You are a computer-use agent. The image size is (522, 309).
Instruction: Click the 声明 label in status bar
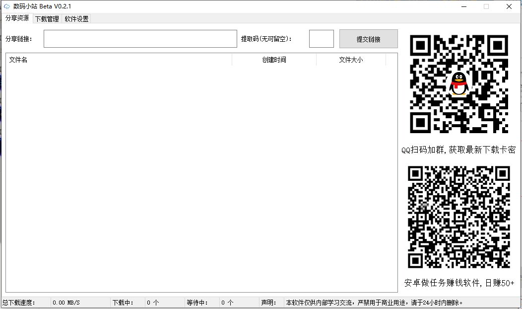(268, 303)
